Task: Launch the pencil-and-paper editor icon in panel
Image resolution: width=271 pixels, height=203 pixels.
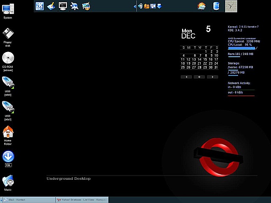Action: click(x=51, y=6)
